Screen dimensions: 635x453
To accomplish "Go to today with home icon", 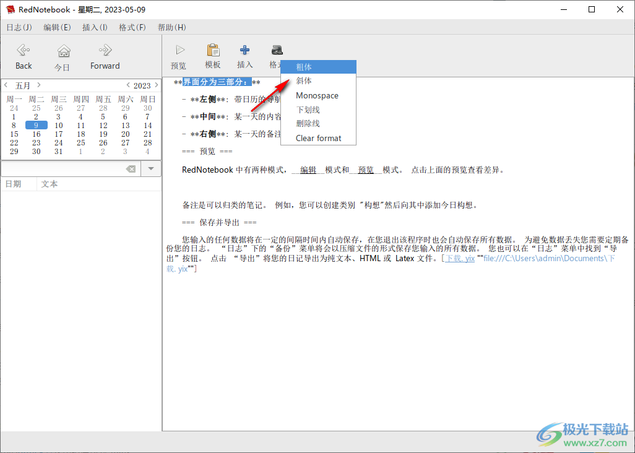I will (x=64, y=51).
